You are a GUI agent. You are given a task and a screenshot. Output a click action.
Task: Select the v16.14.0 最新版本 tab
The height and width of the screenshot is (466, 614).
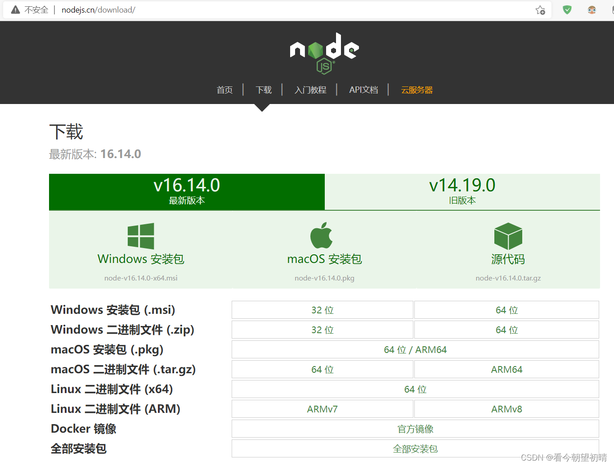(x=187, y=192)
